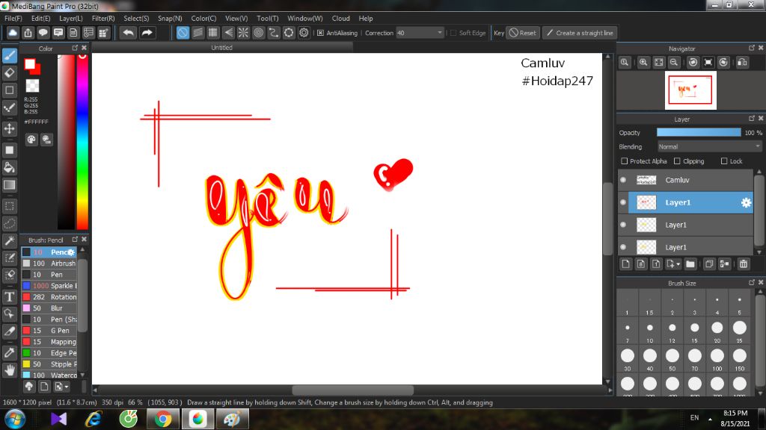
Task: Enable concentric circle snap
Action: 258,33
